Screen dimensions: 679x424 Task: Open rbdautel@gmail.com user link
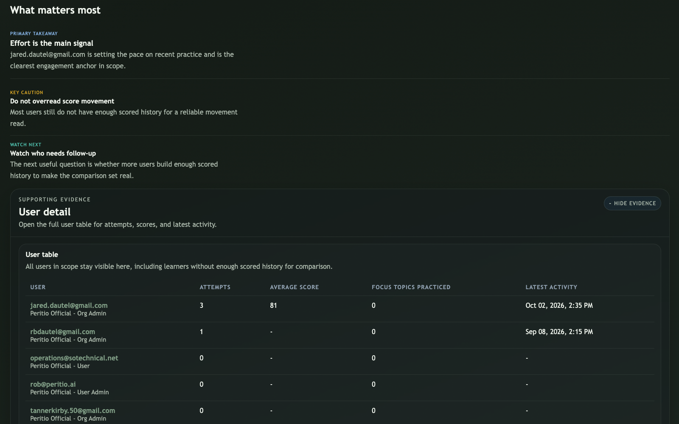pos(62,332)
